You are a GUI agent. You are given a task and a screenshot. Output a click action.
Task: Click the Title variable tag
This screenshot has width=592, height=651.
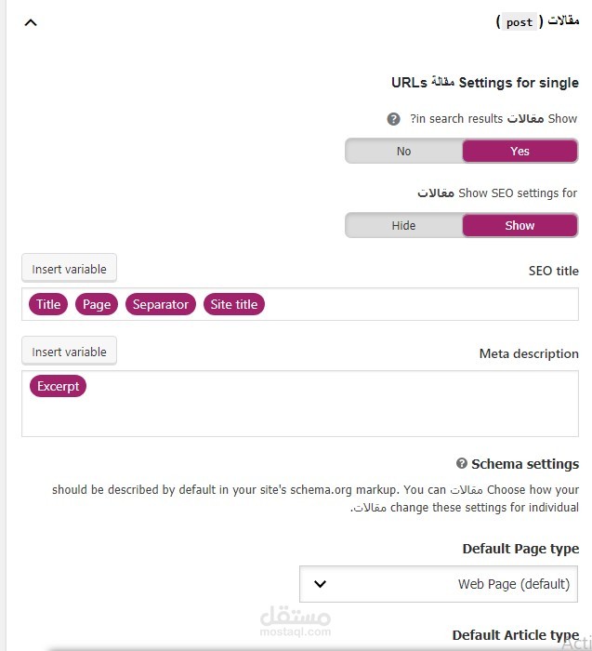48,304
